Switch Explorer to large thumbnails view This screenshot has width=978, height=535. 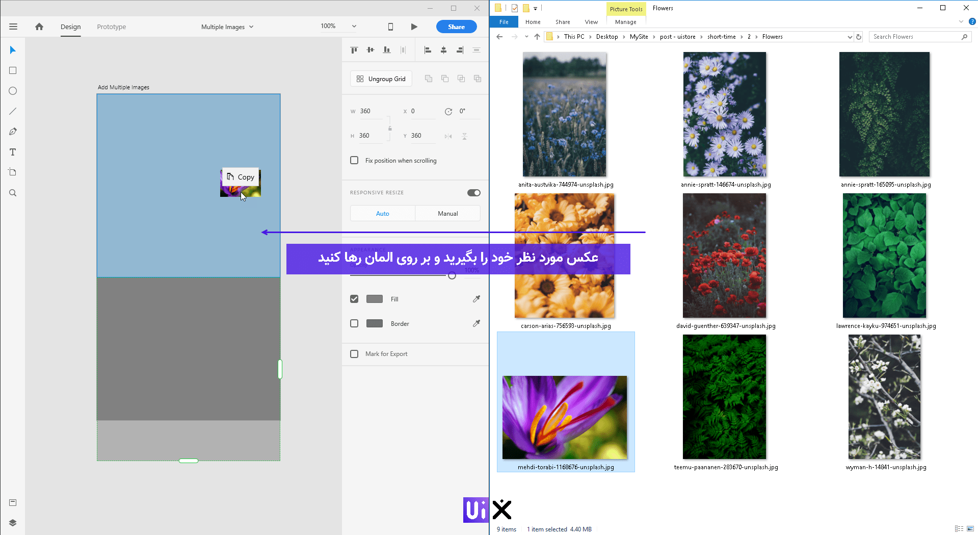pos(970,529)
